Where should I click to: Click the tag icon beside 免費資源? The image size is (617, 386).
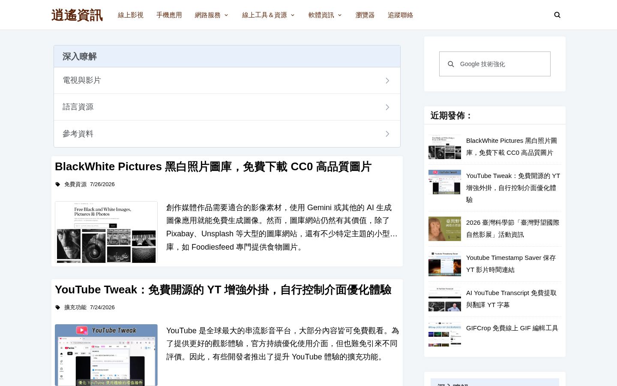coord(58,184)
